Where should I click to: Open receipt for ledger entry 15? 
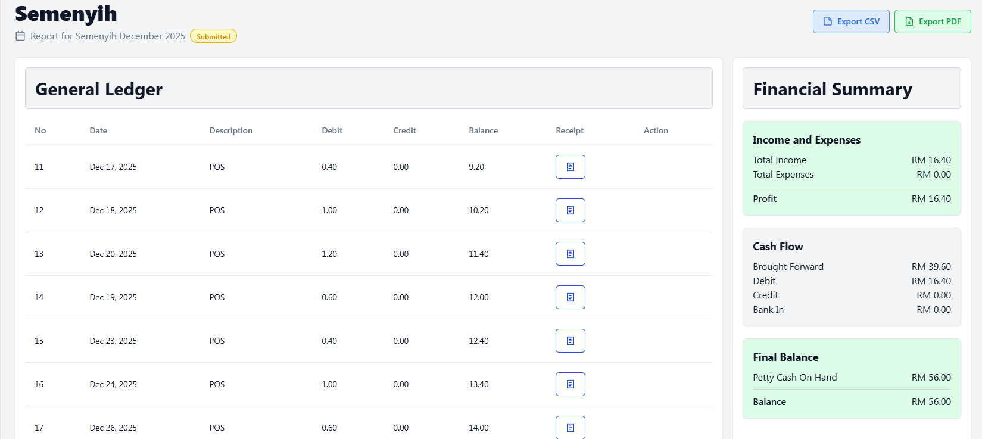(x=570, y=341)
